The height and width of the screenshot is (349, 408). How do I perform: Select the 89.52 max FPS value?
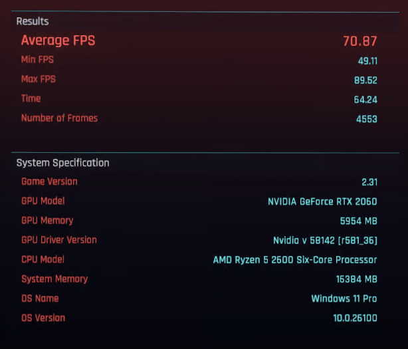(365, 80)
